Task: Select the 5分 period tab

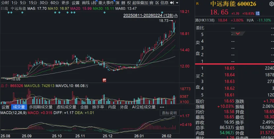Action: point(23,3)
